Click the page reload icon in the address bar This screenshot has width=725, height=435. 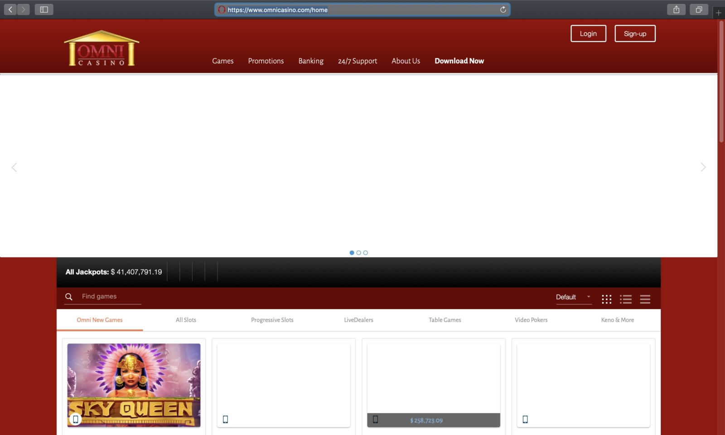coord(503,10)
